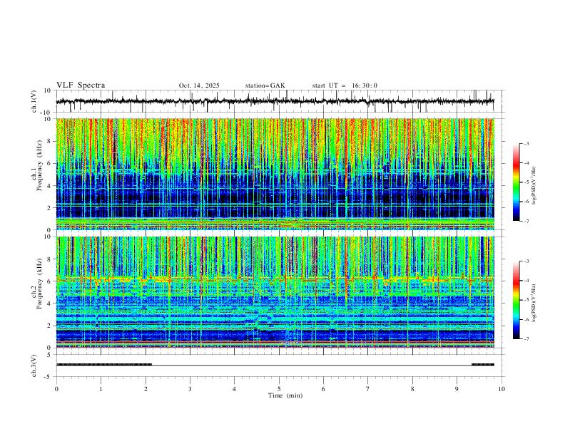
Task: Click the ch.1 voltage waveform trace
Action: [x=275, y=101]
